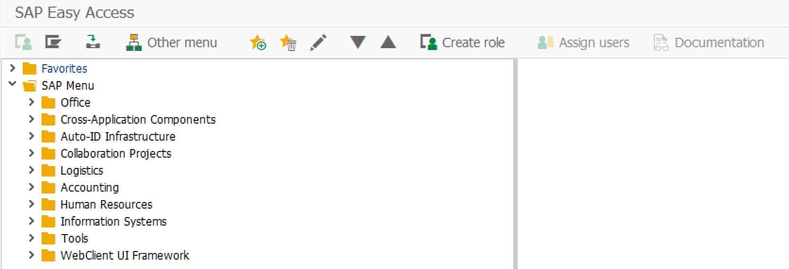Expand the Accounting folder chevron

(x=32, y=187)
